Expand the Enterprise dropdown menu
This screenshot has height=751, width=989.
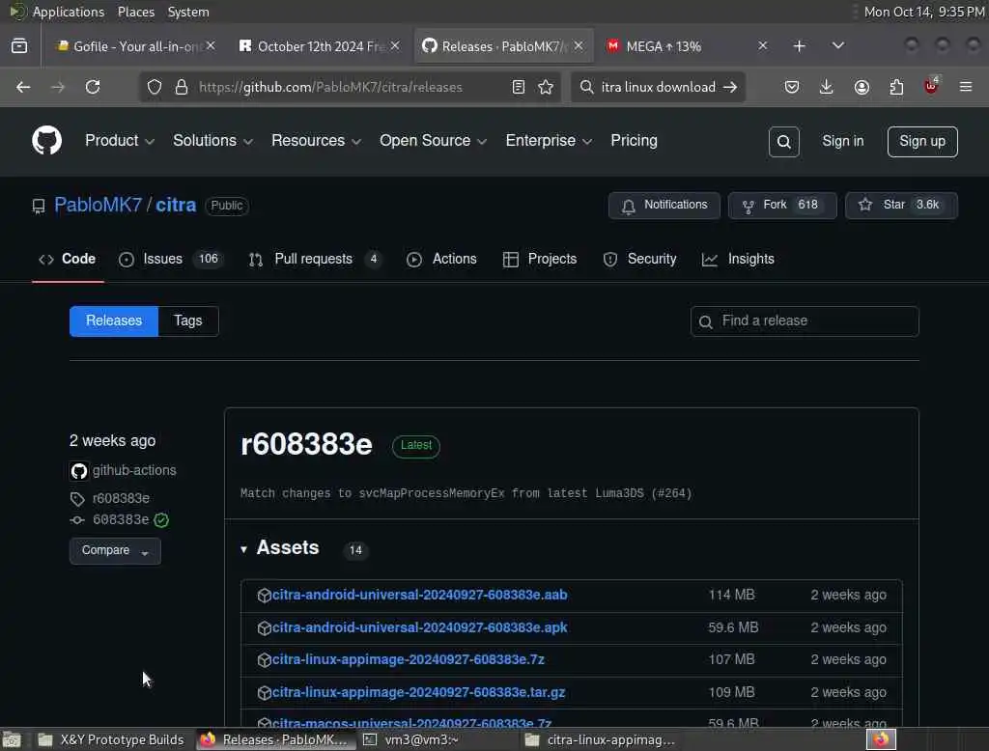tap(549, 141)
